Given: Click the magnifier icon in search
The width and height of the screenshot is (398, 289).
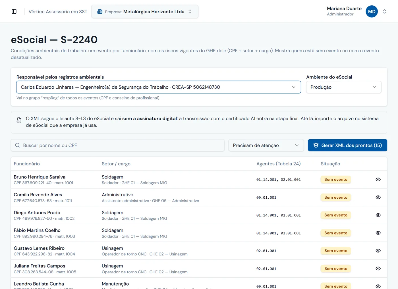Looking at the screenshot, I should click(18, 145).
